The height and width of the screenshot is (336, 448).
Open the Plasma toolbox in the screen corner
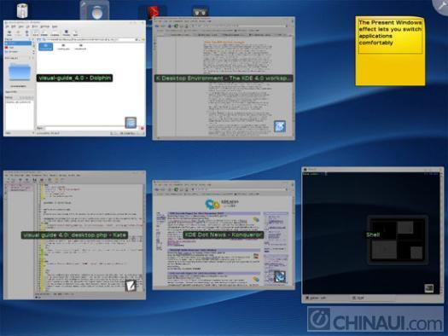point(441,6)
